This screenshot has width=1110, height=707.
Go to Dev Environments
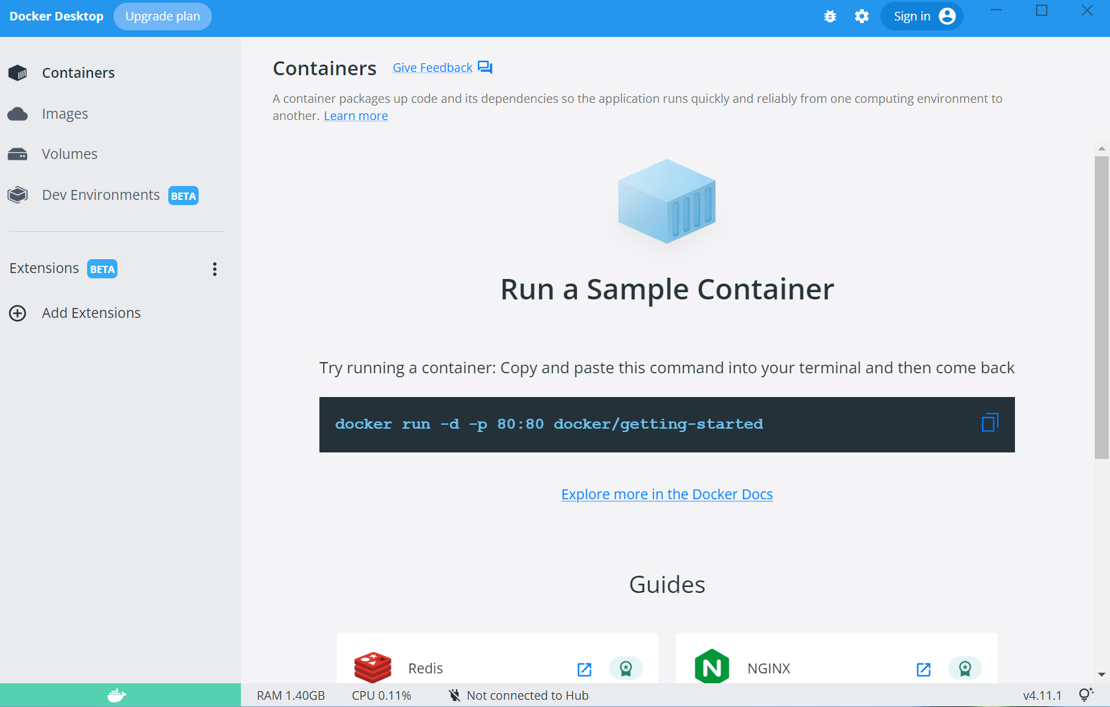(x=100, y=195)
